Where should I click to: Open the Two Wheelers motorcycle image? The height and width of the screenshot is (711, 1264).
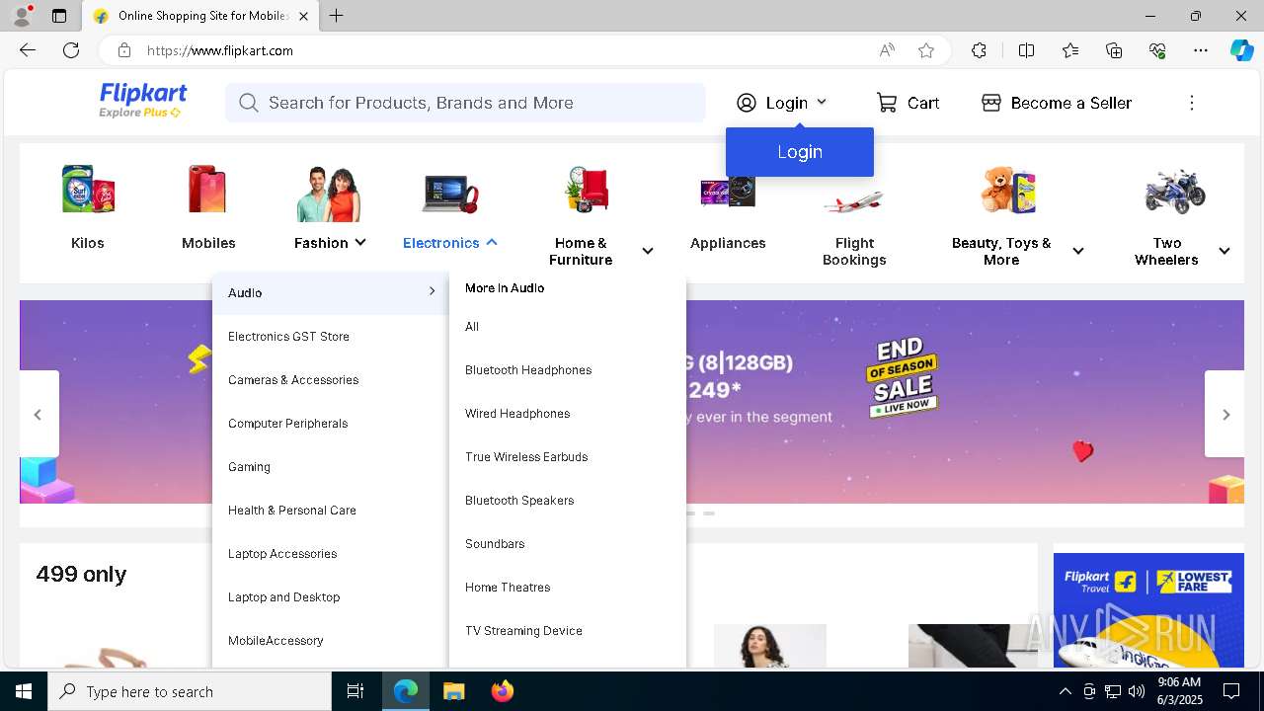(1175, 191)
